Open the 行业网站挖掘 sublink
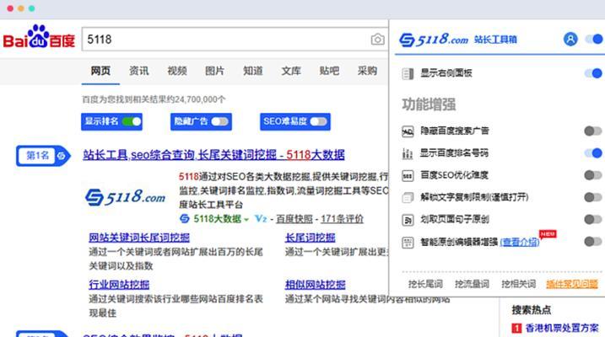Screen dimensions: 605x337 [x=119, y=285]
